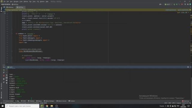The width and height of the screenshot is (192, 108).
Task: Click the Python interpreter status bar entry
Action: [185, 103]
